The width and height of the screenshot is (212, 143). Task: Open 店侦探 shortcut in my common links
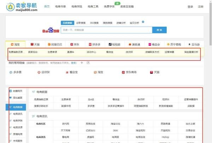point(43,72)
